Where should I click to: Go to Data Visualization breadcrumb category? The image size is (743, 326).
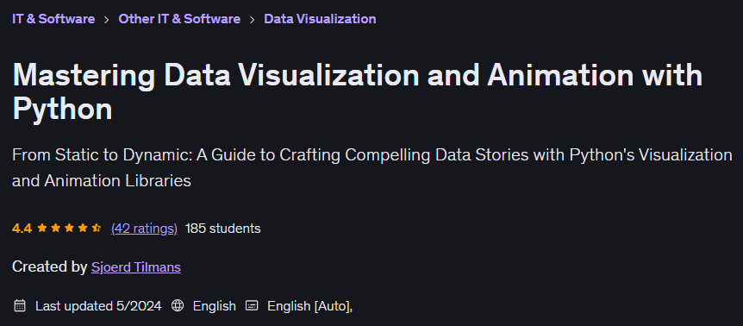point(320,19)
